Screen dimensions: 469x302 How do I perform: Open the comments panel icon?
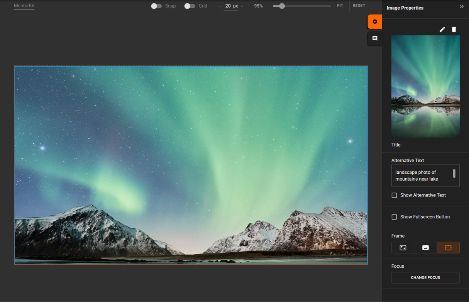tap(375, 39)
